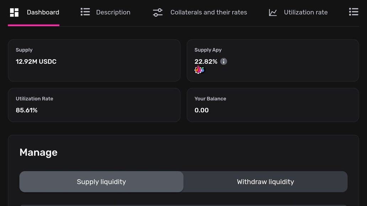Switch to the Description tab
The height and width of the screenshot is (206, 367).
(x=113, y=12)
